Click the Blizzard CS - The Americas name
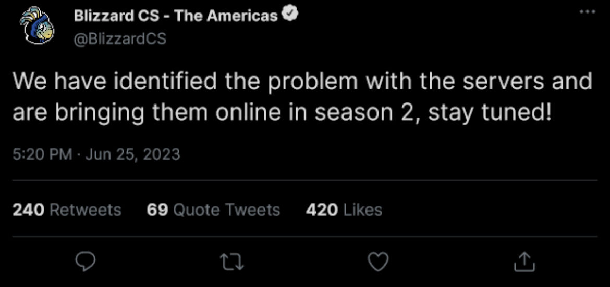 point(175,16)
